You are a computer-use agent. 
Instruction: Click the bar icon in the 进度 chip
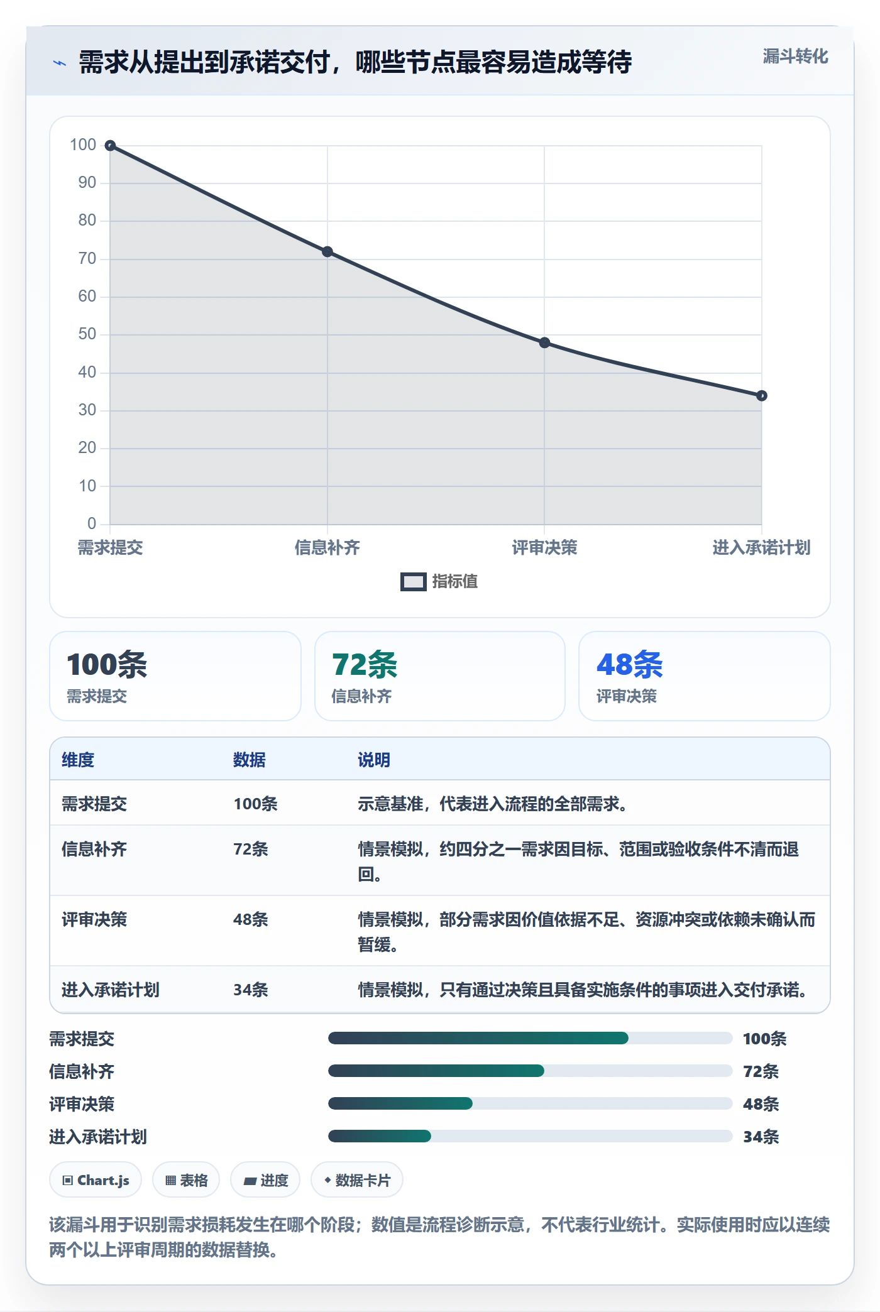pyautogui.click(x=250, y=1181)
